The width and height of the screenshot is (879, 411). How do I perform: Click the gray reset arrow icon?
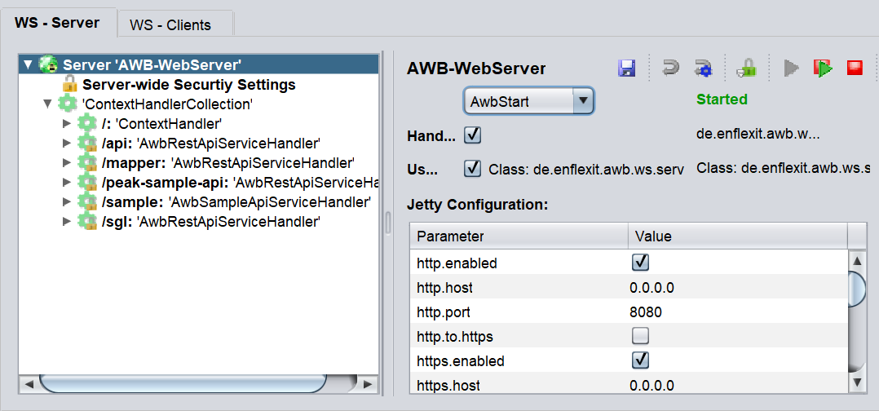(670, 68)
